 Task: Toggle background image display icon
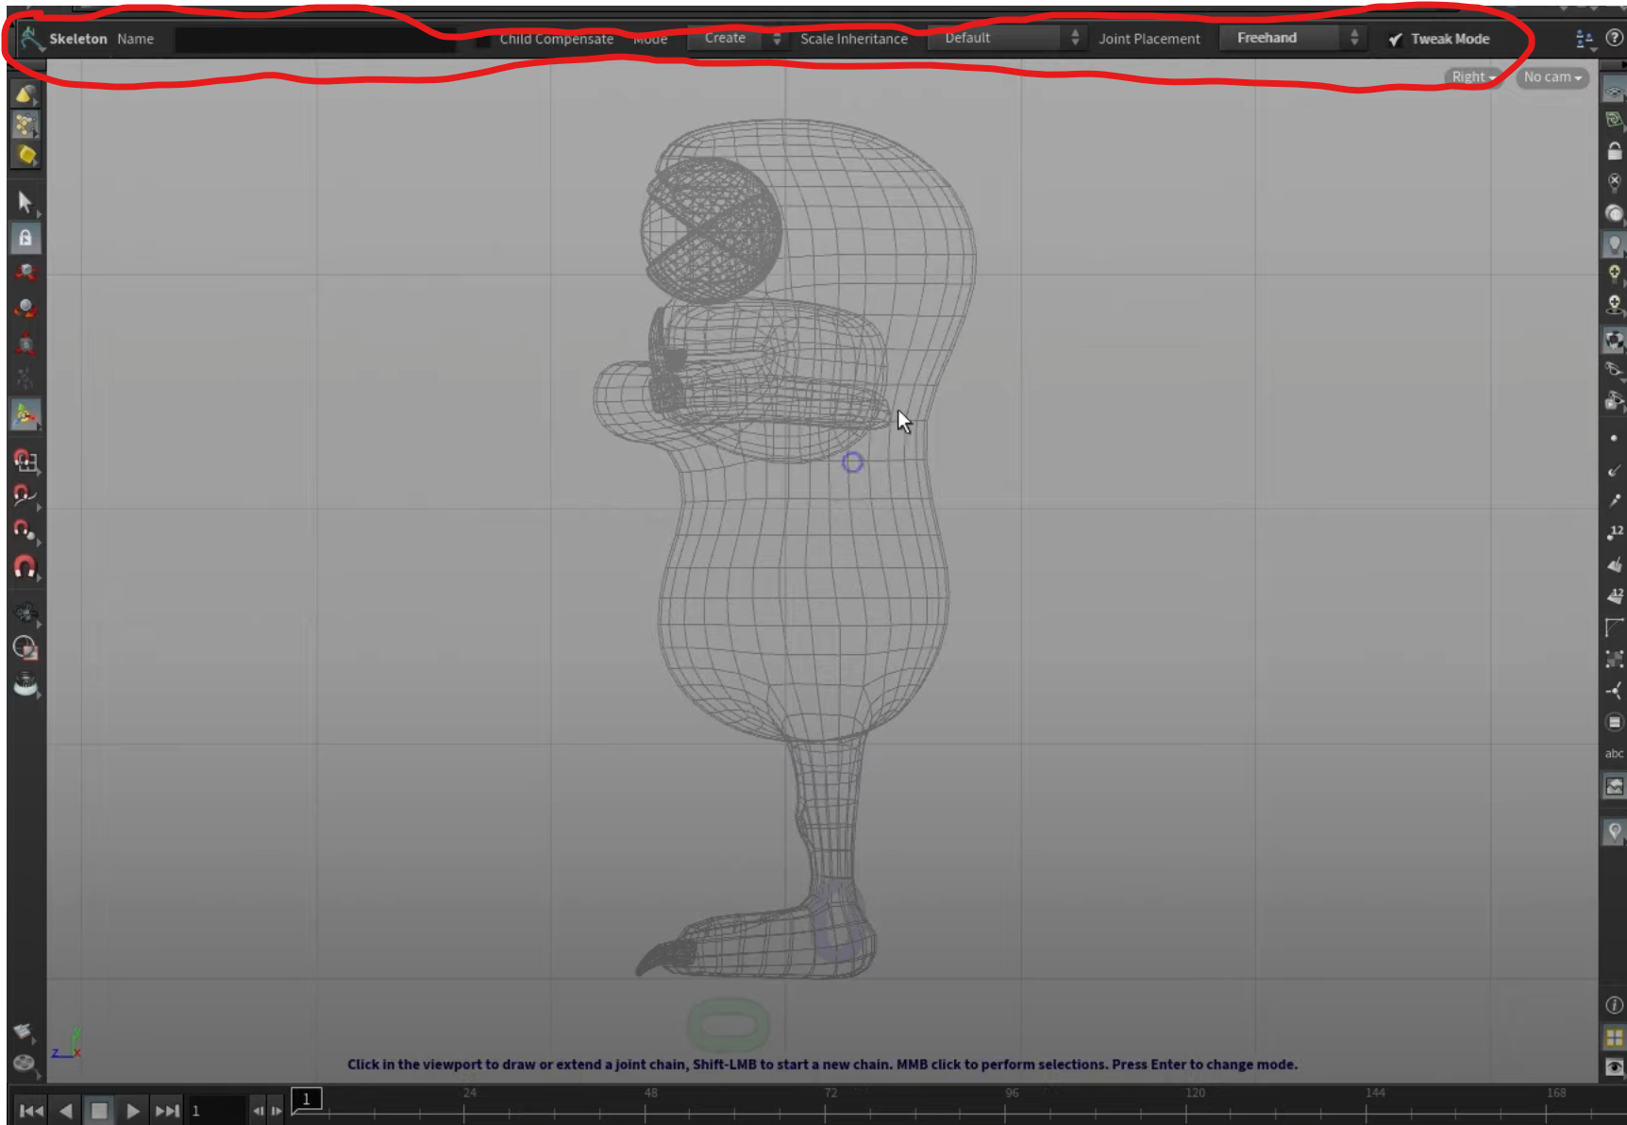pyautogui.click(x=1614, y=785)
